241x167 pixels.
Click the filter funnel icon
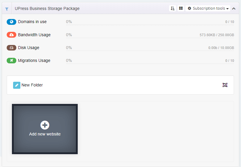point(7,9)
